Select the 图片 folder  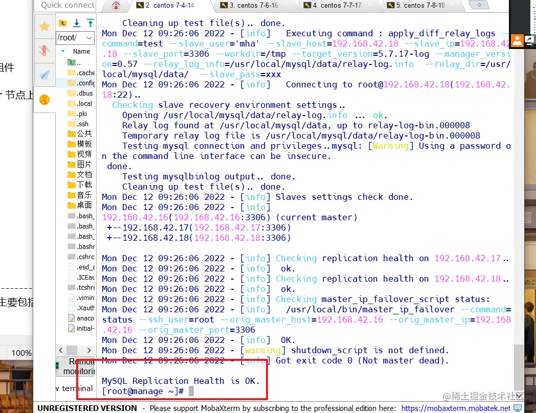pyautogui.click(x=80, y=164)
